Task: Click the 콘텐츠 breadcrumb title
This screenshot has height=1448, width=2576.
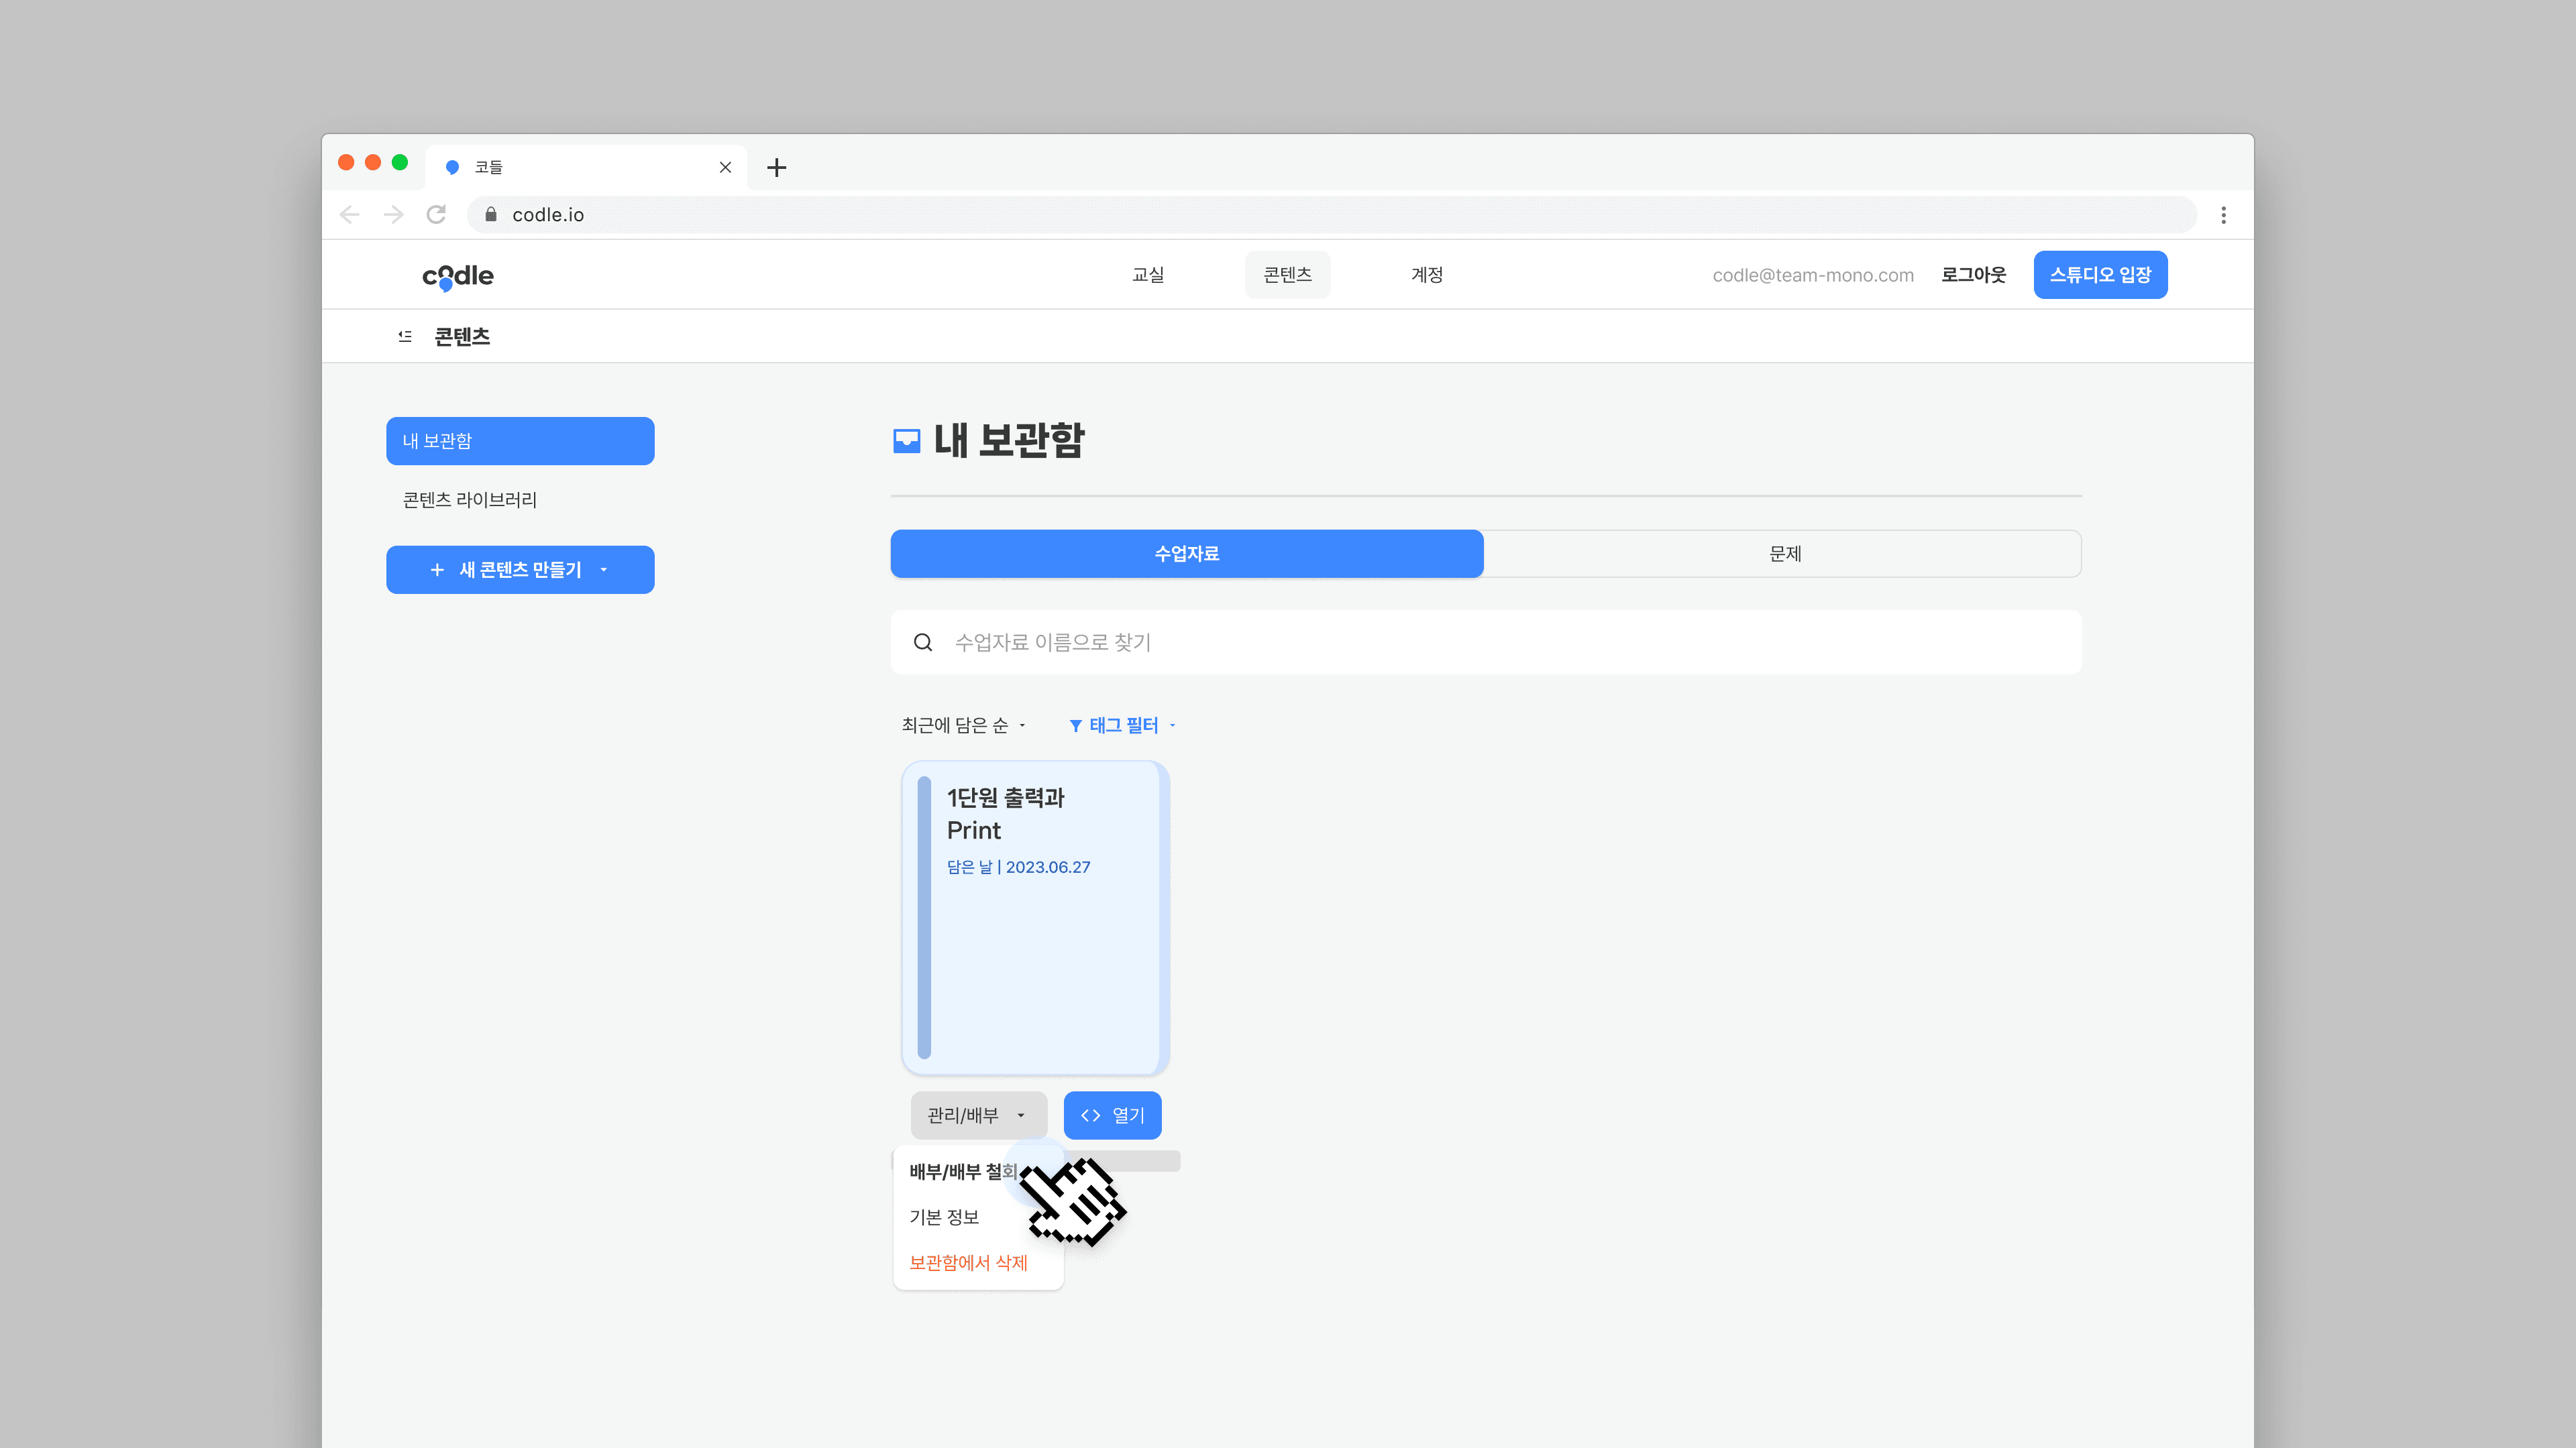Action: (x=462, y=337)
